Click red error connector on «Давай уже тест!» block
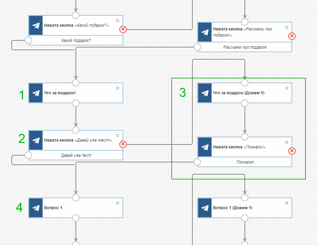Image resolution: width=317 pixels, height=245 pixels. coord(123,144)
